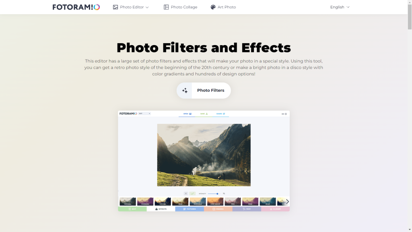Click the right arrow after filter thumbnails
Viewport: 412px width, 232px height.
coord(287,201)
